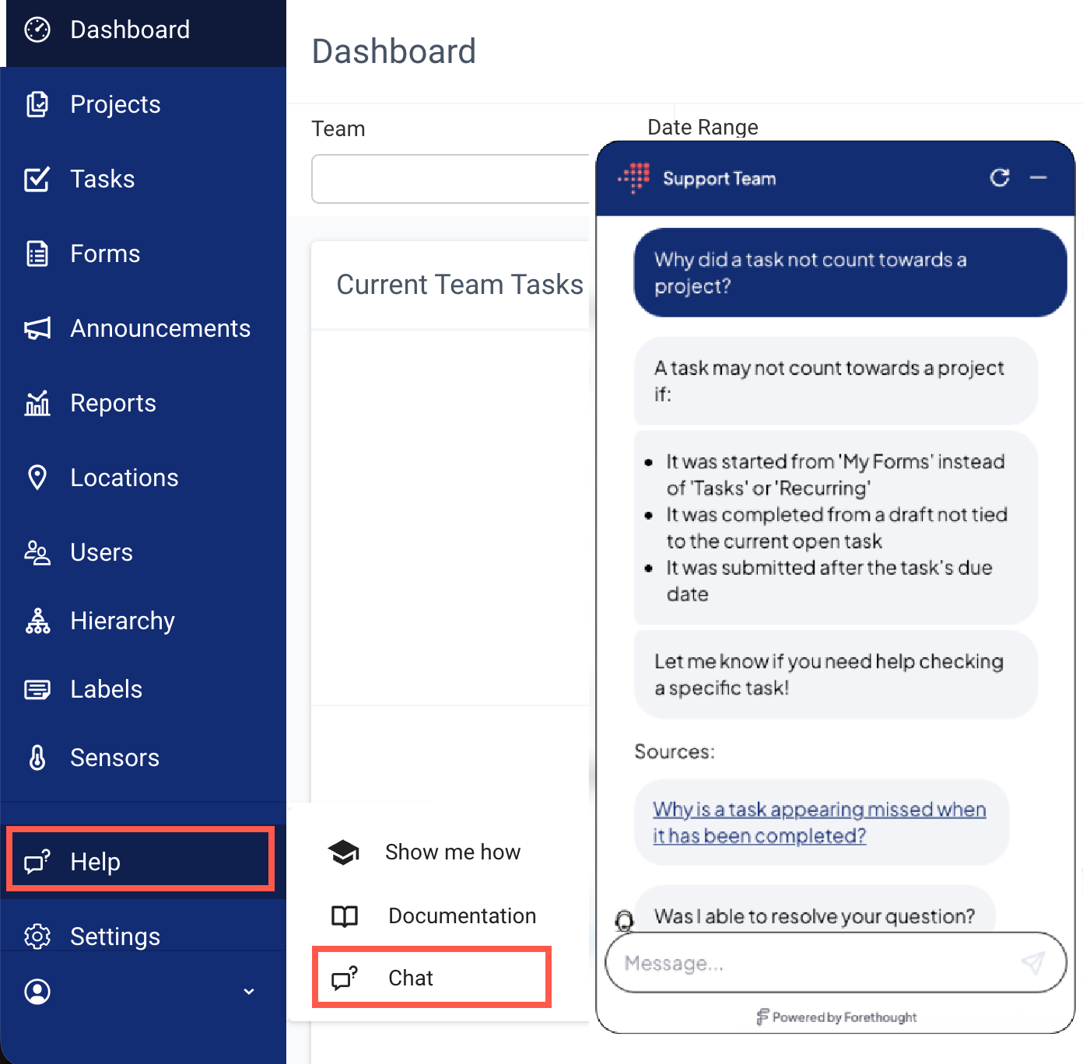This screenshot has height=1064, width=1083.
Task: Click the Announcements megaphone icon
Action: point(37,328)
